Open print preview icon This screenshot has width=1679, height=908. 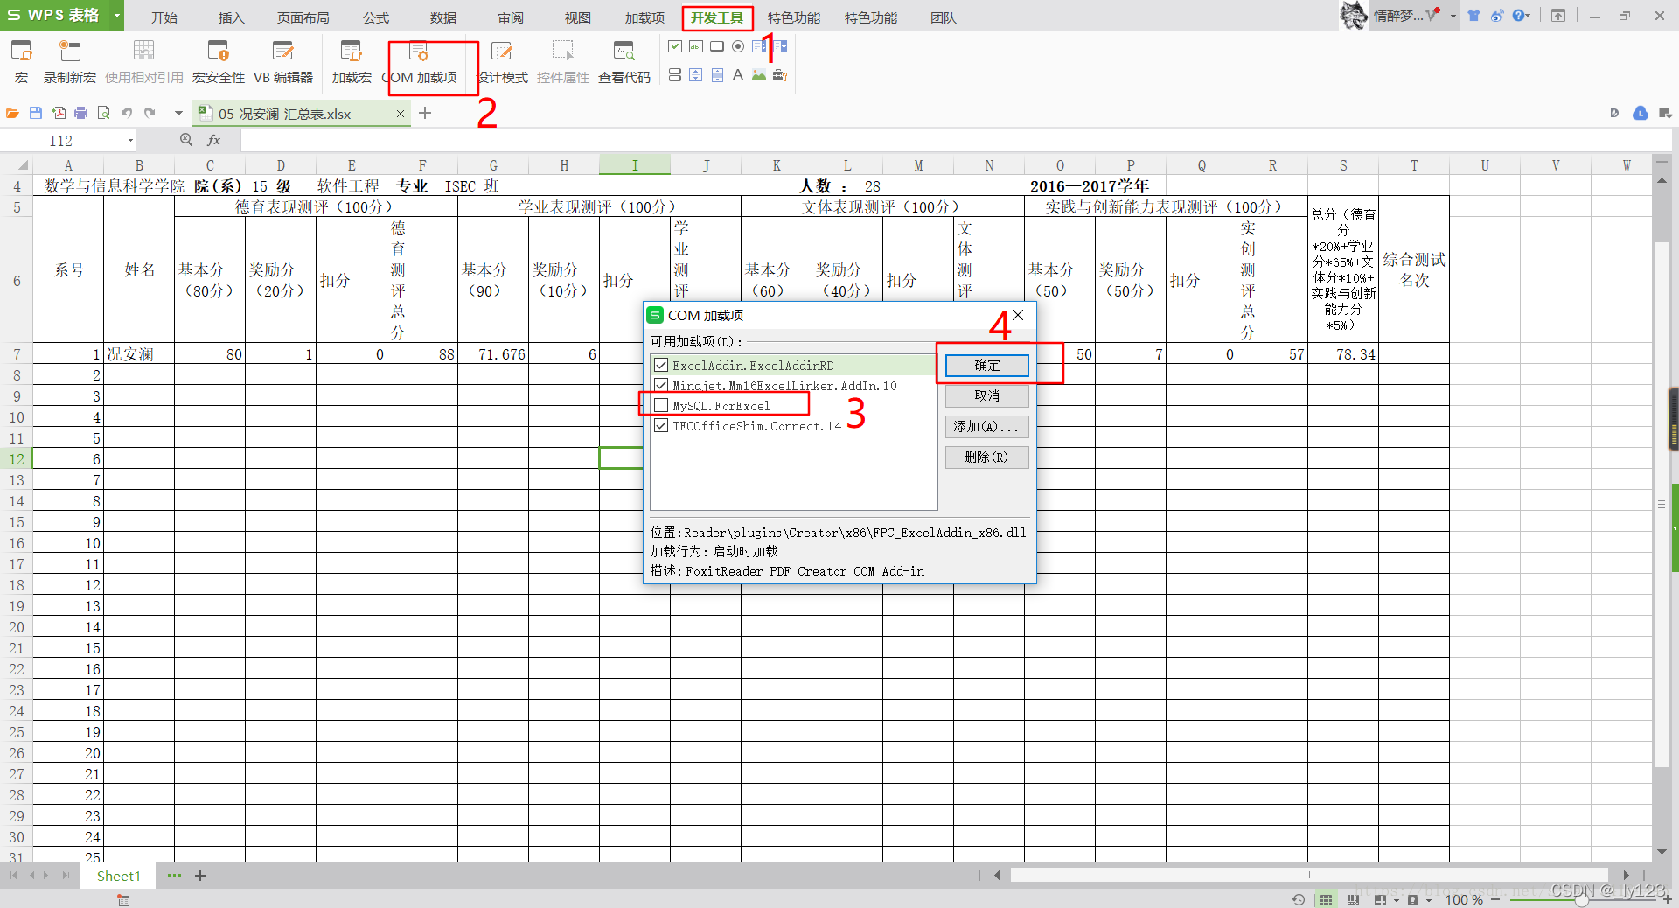(103, 113)
